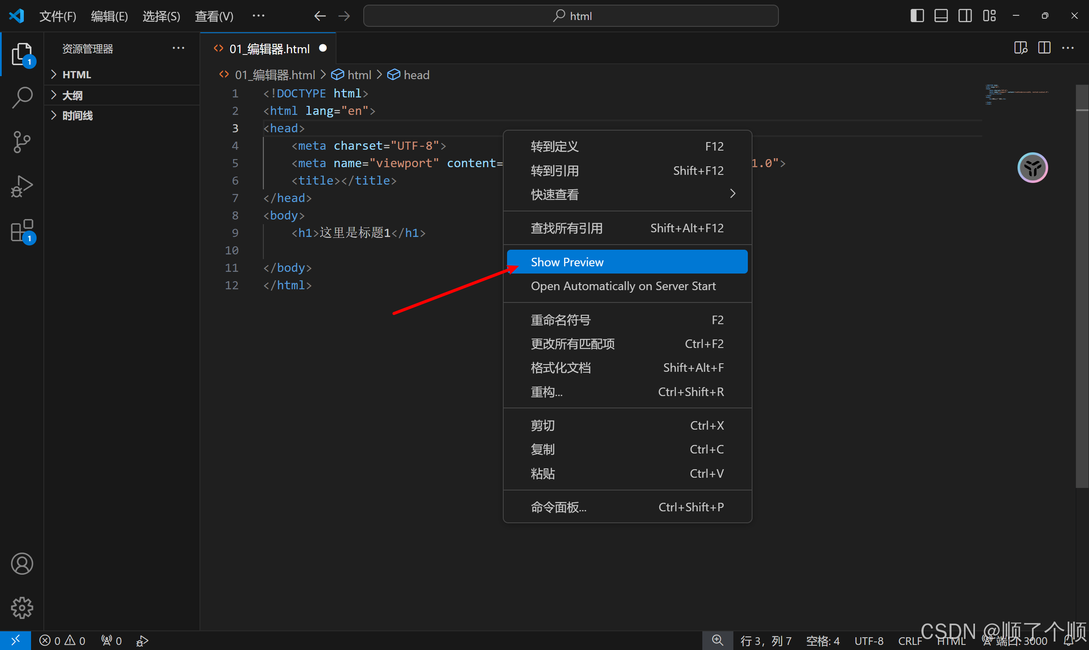The image size is (1089, 650).
Task: Expand the 大纲 outline section
Action: click(x=122, y=95)
